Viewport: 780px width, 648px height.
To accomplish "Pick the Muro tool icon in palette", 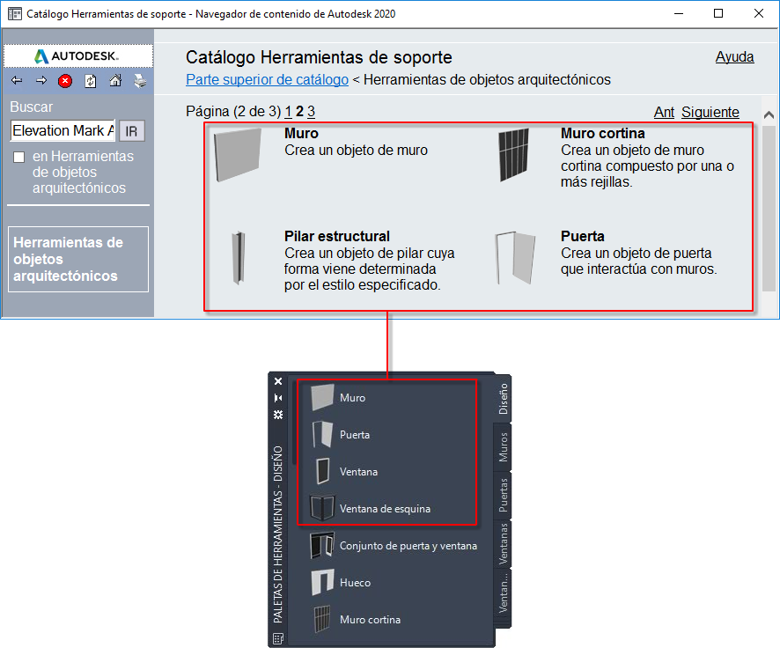I will point(322,397).
